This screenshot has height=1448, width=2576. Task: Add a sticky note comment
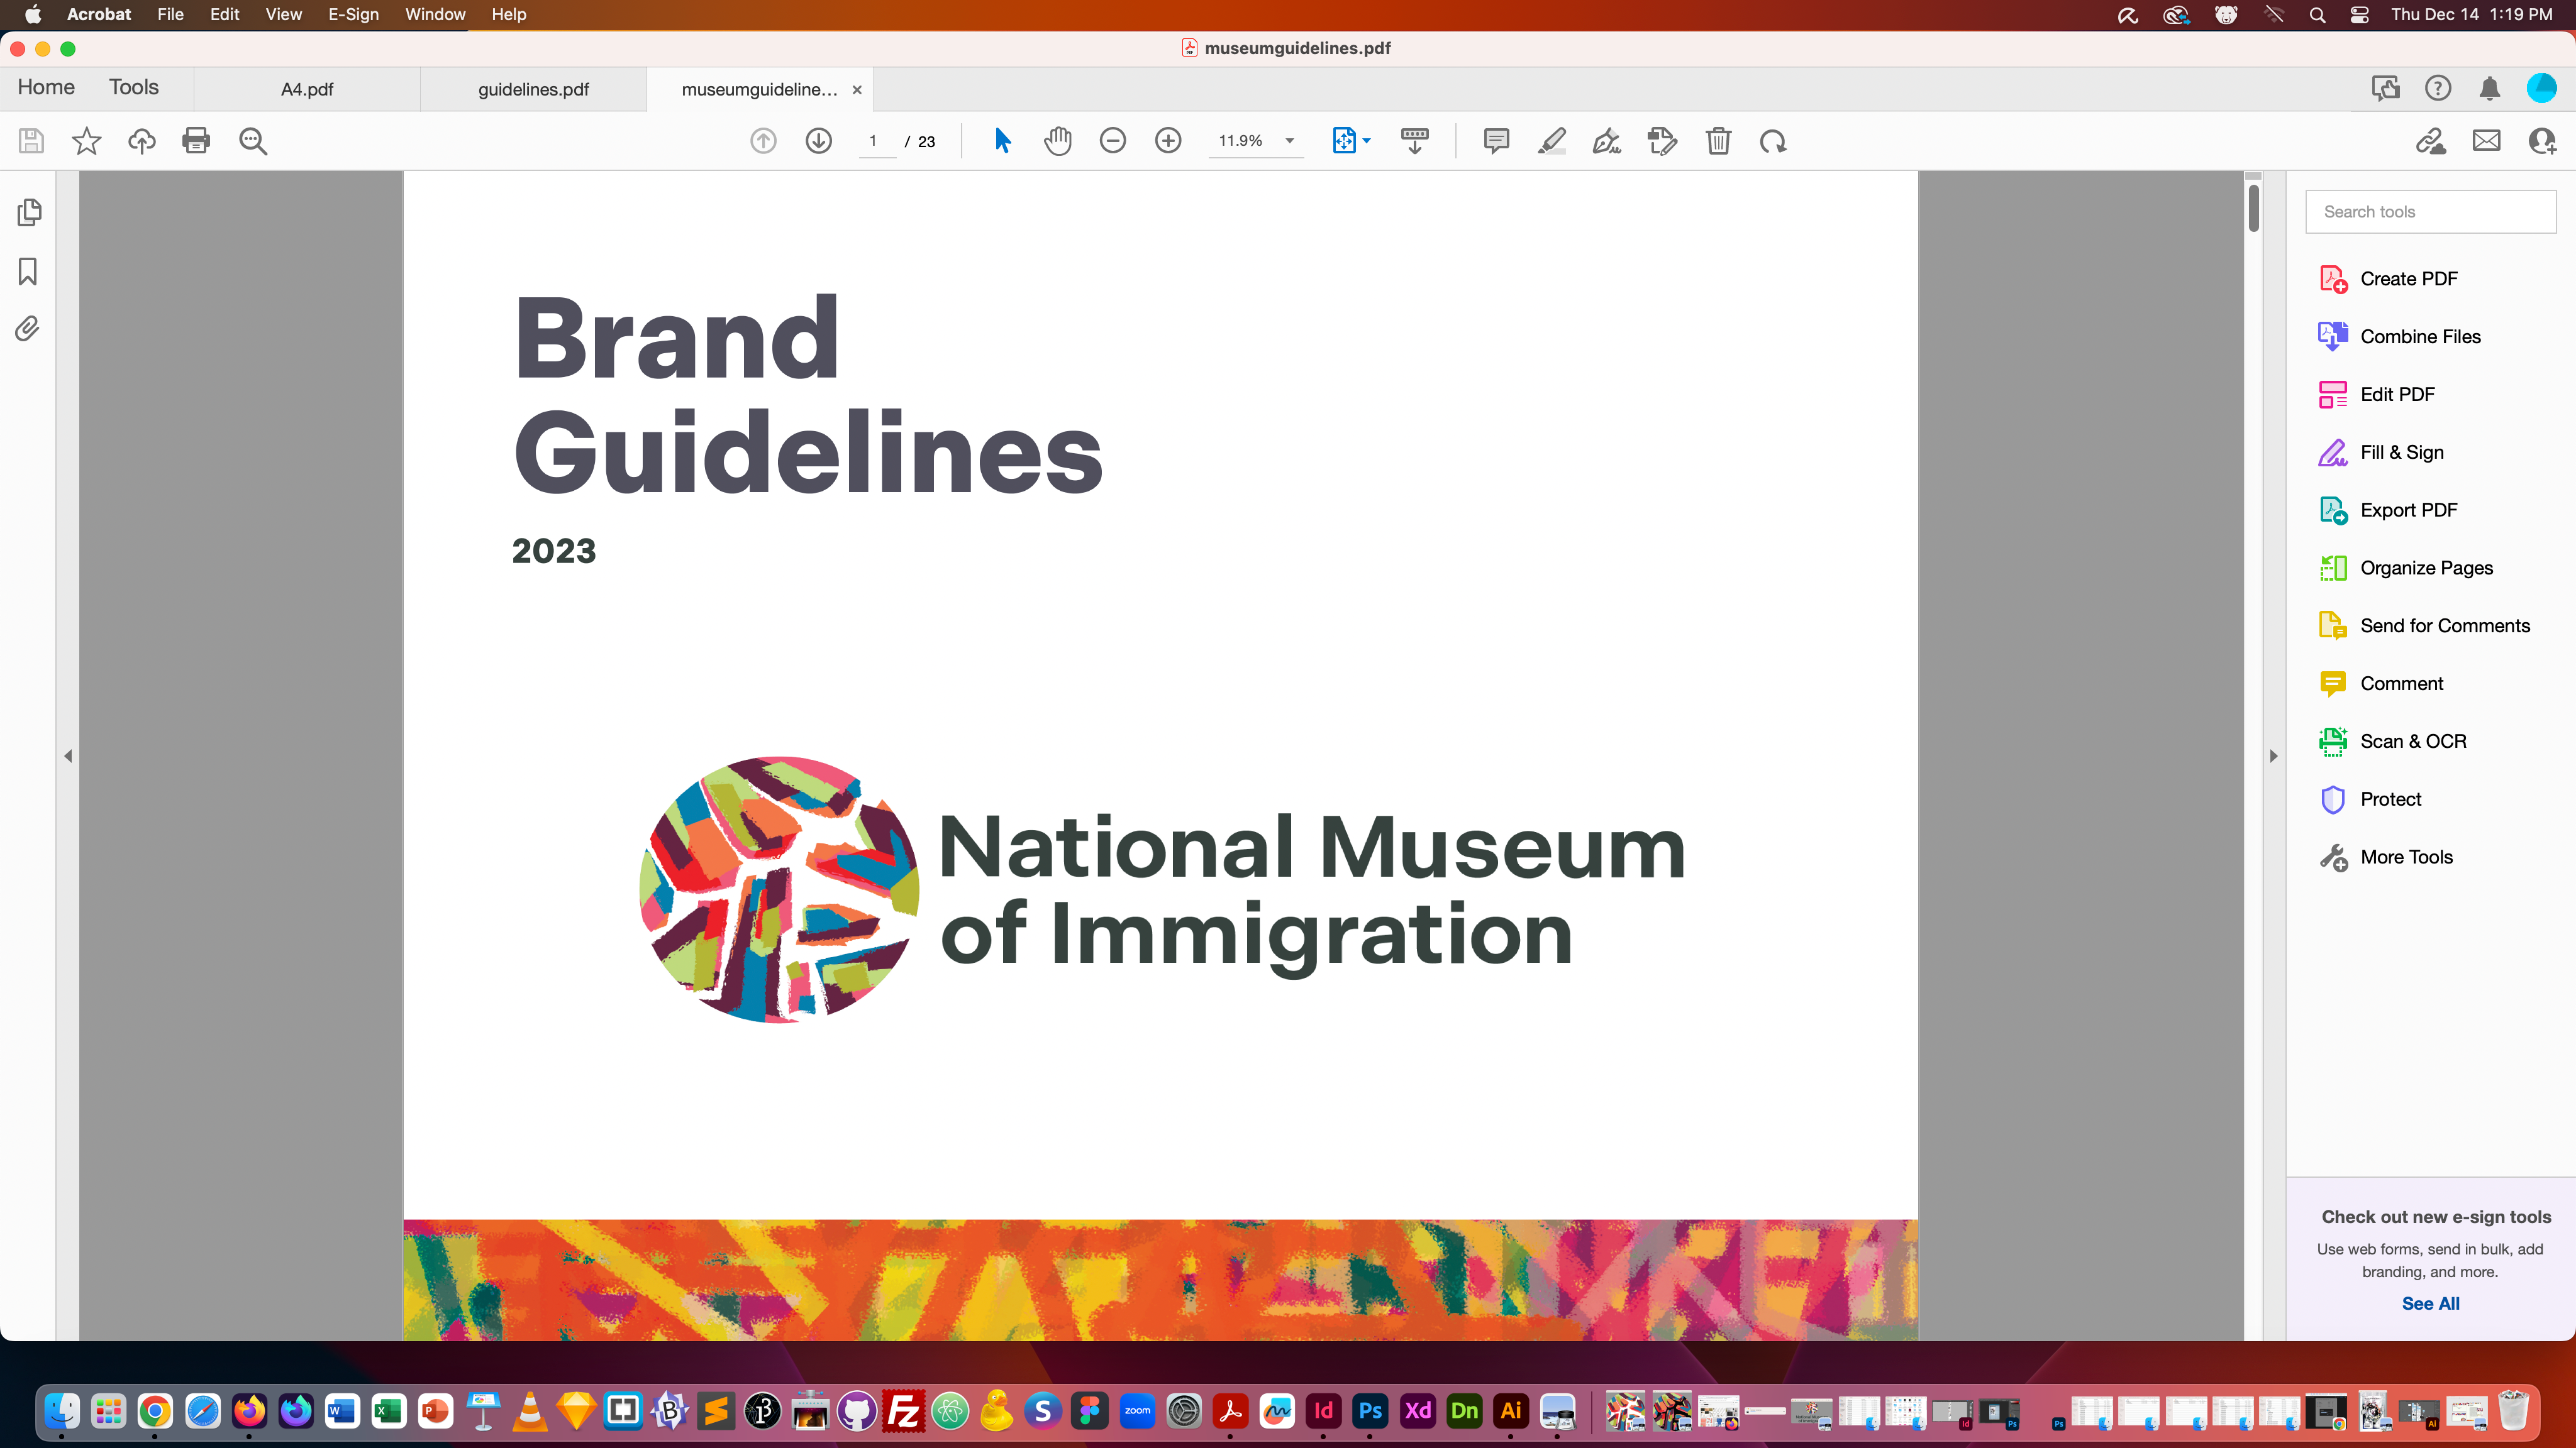(1496, 141)
